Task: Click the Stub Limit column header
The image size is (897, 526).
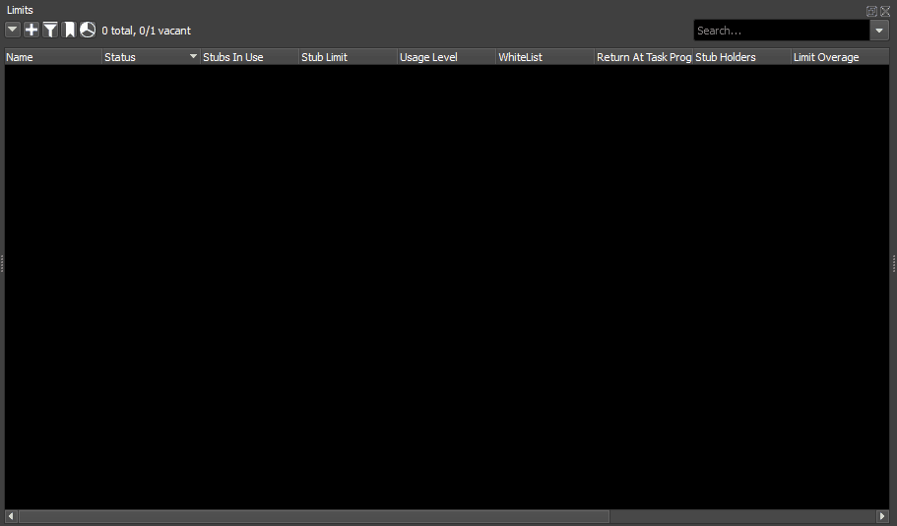Action: coord(348,57)
